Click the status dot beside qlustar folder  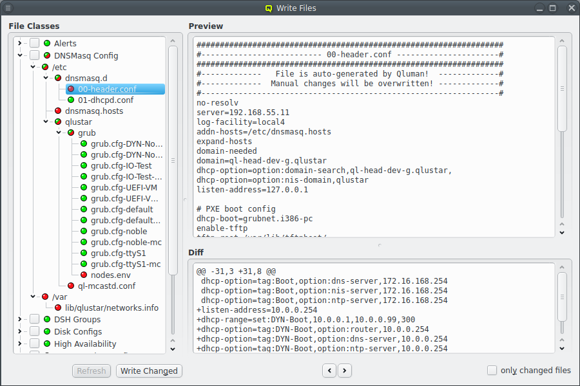58,122
